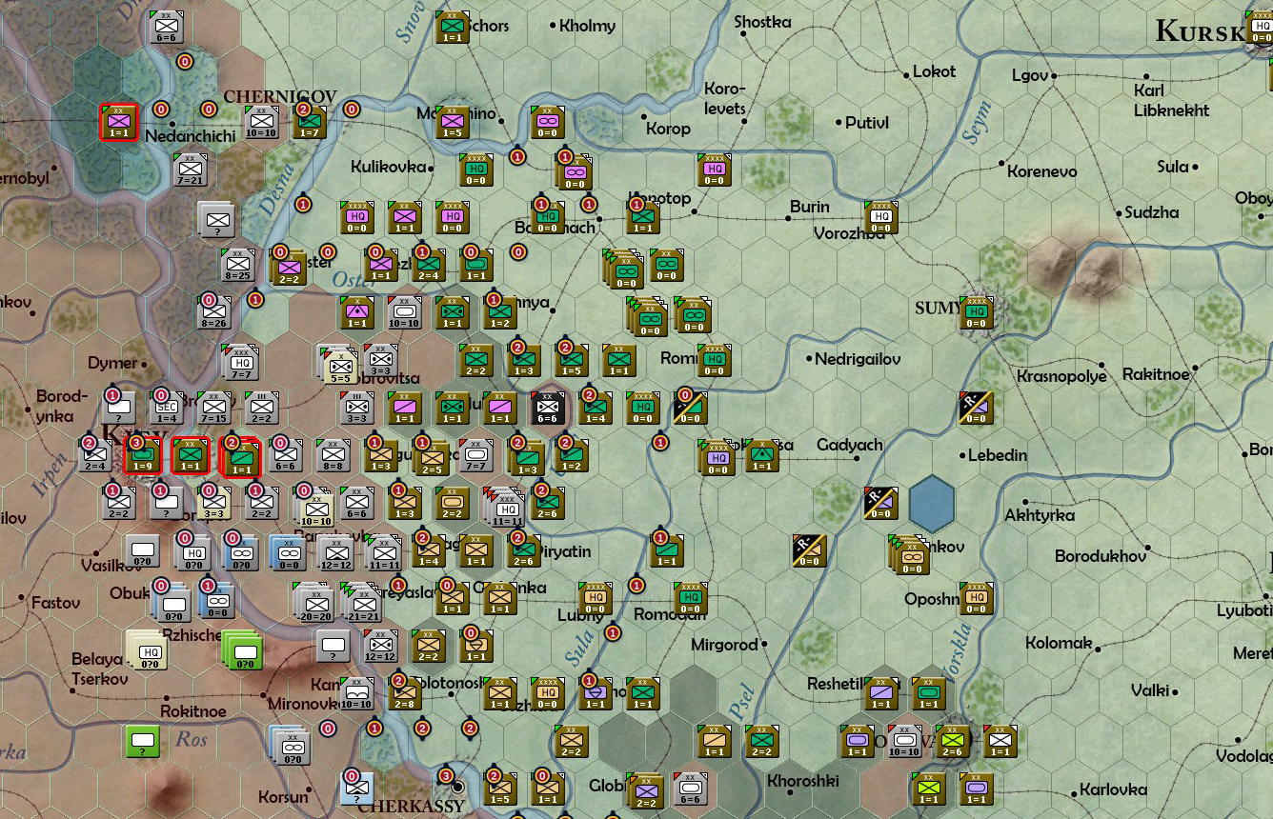Click the Shostka town label
The image size is (1273, 819).
pos(762,22)
